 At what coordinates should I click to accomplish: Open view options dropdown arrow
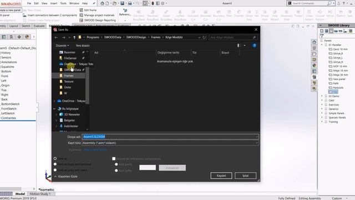click(x=245, y=46)
